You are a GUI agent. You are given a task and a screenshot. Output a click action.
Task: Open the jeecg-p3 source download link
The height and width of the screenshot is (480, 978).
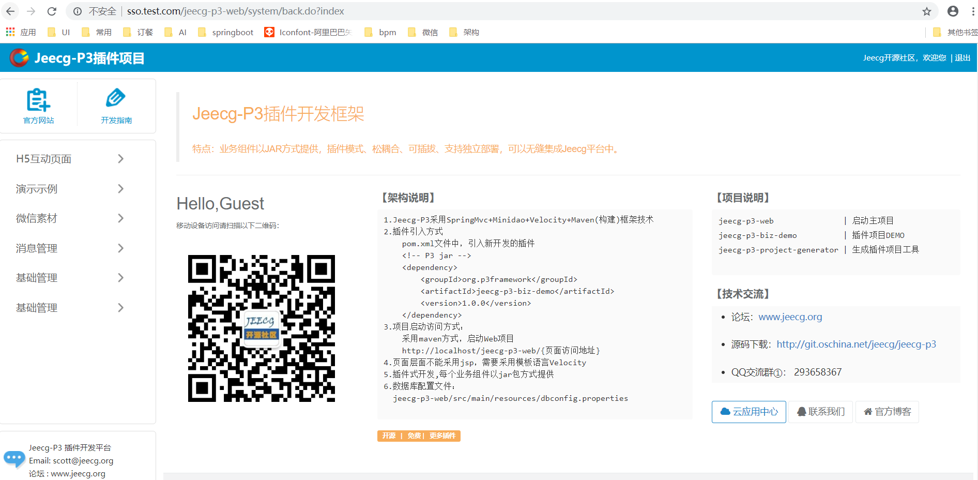pos(855,343)
